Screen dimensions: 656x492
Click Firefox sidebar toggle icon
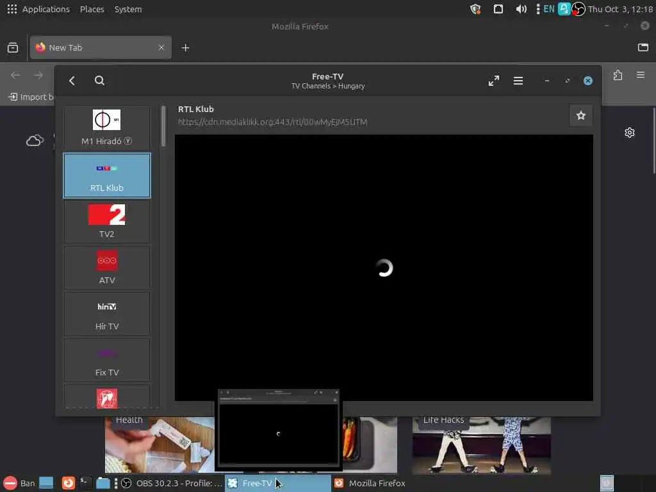pyautogui.click(x=643, y=47)
